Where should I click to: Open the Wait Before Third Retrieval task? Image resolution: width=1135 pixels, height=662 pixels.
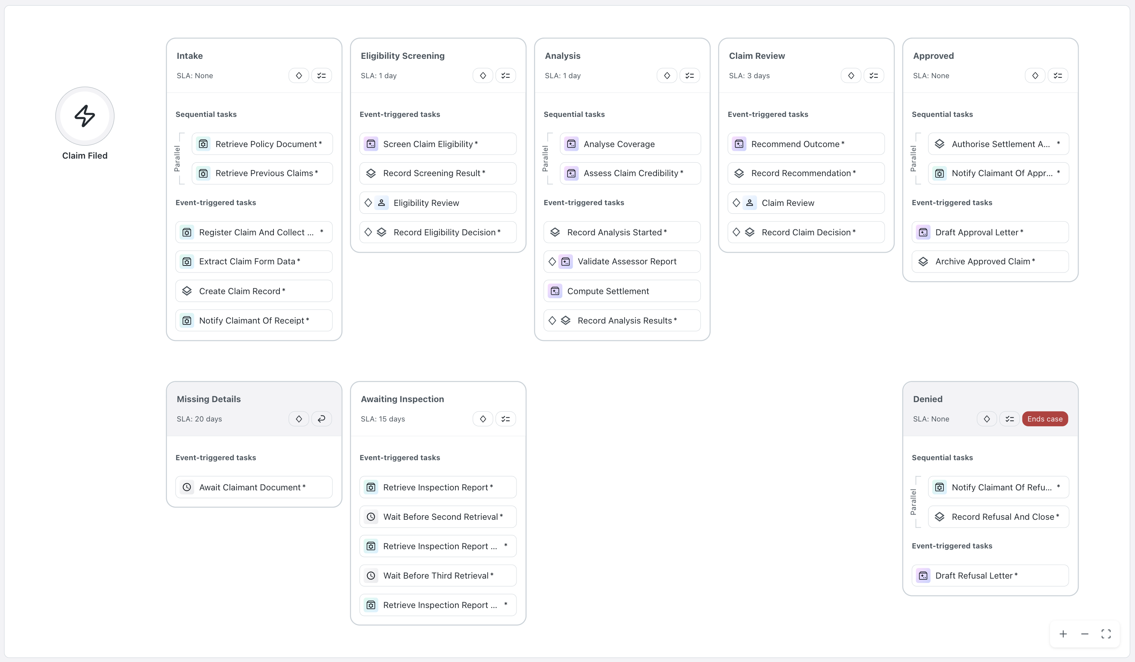coord(438,576)
